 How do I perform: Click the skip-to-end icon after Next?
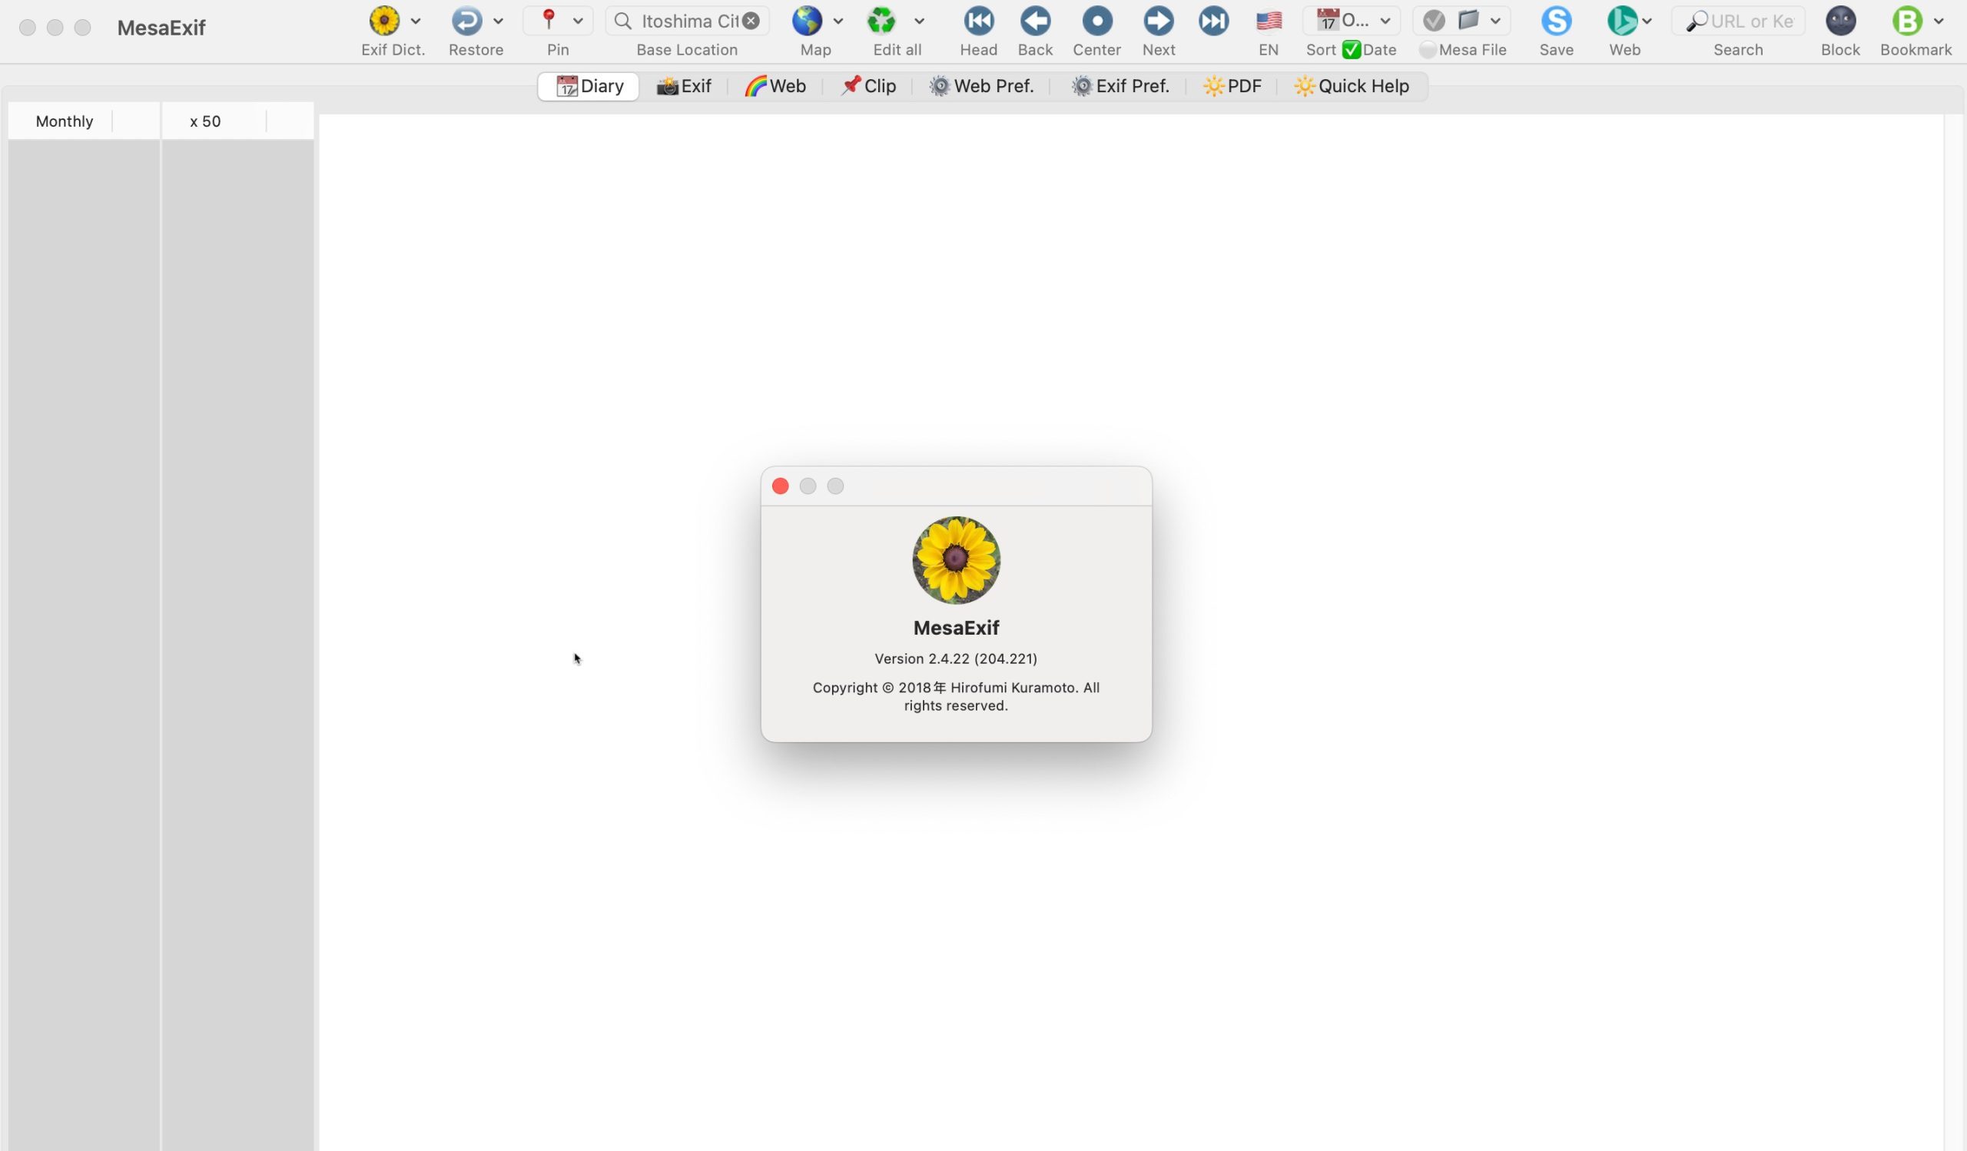pyautogui.click(x=1214, y=21)
